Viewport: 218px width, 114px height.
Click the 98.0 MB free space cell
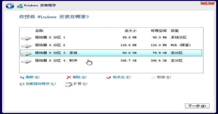pyautogui.click(x=160, y=37)
